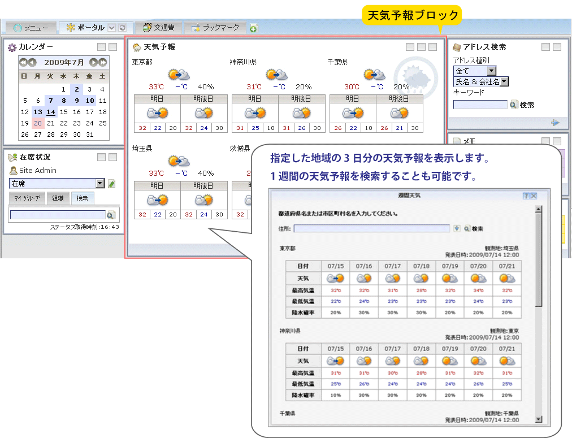572x438 pixels.
Task: Go to previous month in calendar
Action: (32, 62)
